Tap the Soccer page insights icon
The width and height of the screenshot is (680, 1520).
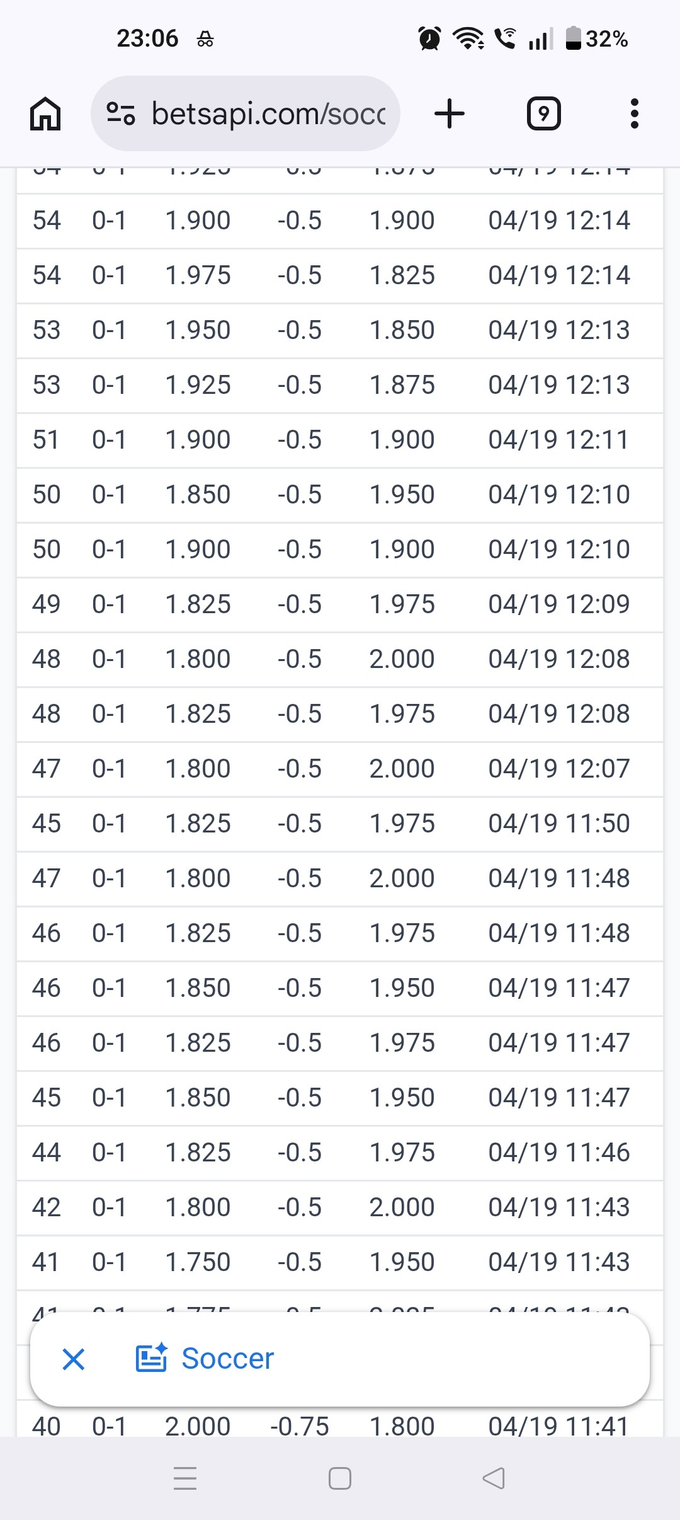(x=152, y=1357)
